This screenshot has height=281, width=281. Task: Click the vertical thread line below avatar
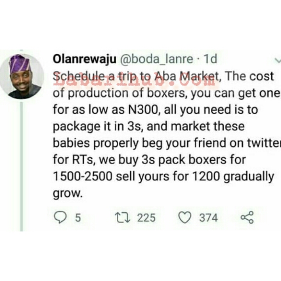coord(21,167)
